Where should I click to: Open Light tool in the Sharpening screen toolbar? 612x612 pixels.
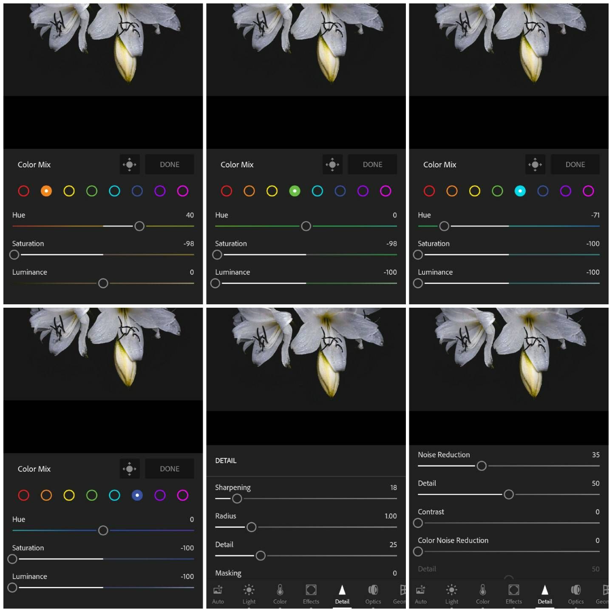(x=249, y=594)
